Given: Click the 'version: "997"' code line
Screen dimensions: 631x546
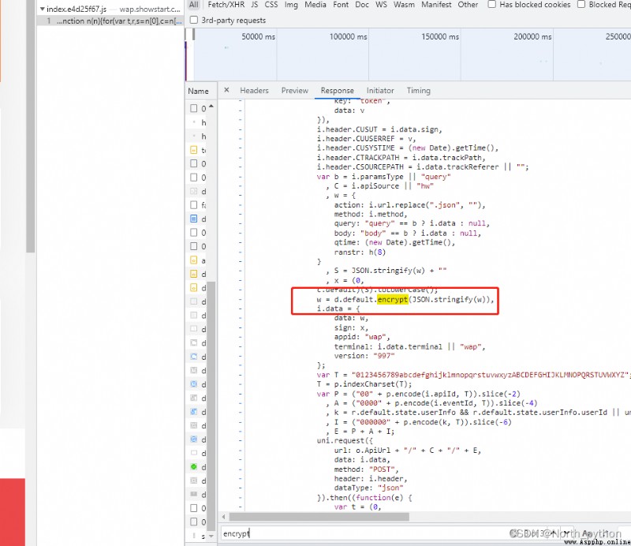Looking at the screenshot, I should coord(364,356).
